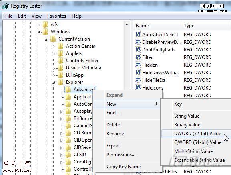The image size is (231, 175).
Task: Click Find... in the context menu
Action: [113, 113]
